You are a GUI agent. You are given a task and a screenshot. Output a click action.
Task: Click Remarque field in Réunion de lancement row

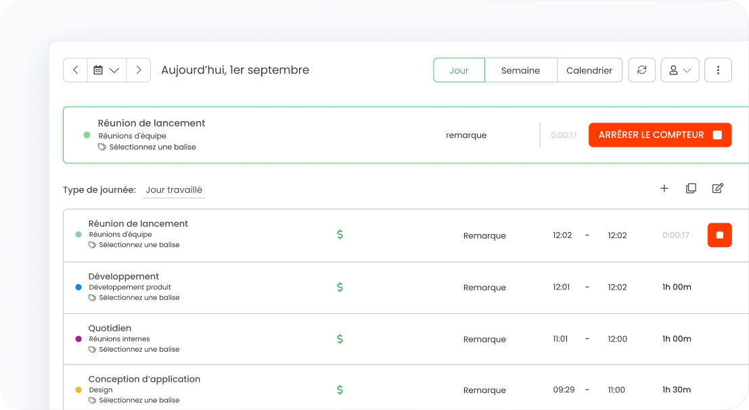(x=484, y=235)
